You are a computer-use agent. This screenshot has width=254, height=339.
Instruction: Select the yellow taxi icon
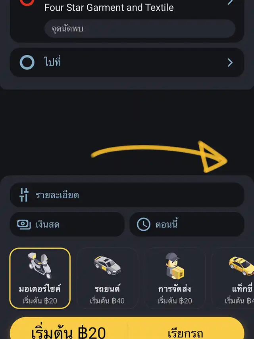pyautogui.click(x=241, y=265)
